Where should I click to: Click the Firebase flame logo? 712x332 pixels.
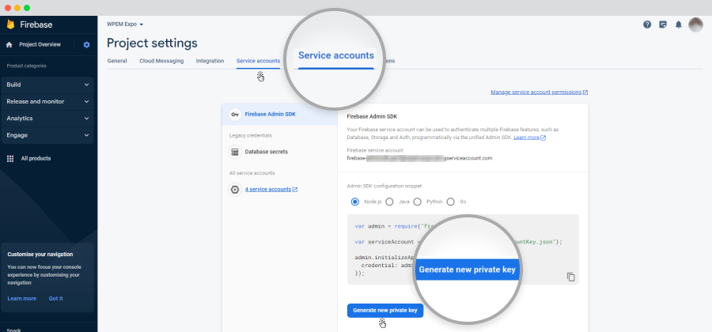pyautogui.click(x=10, y=25)
